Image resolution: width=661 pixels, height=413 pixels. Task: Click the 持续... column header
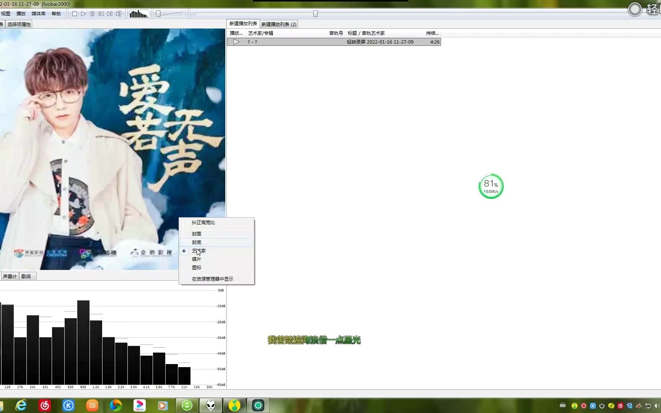432,33
